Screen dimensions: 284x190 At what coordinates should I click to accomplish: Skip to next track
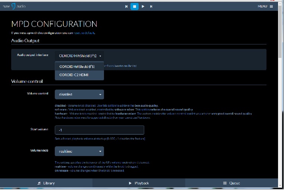coord(151,7)
